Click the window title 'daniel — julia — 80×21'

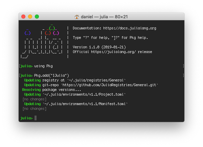tap(104, 17)
